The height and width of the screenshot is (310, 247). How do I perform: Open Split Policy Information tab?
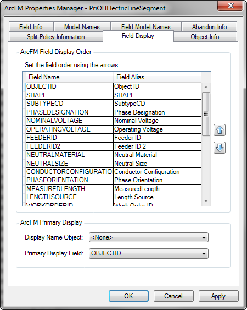56,37
